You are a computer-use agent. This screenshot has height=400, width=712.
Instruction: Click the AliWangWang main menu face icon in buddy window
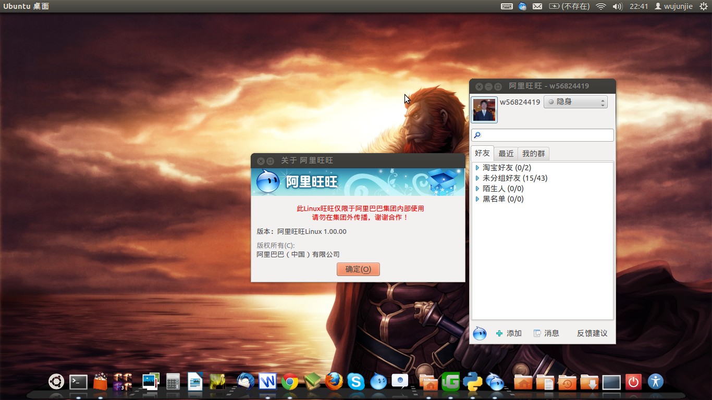pos(480,333)
